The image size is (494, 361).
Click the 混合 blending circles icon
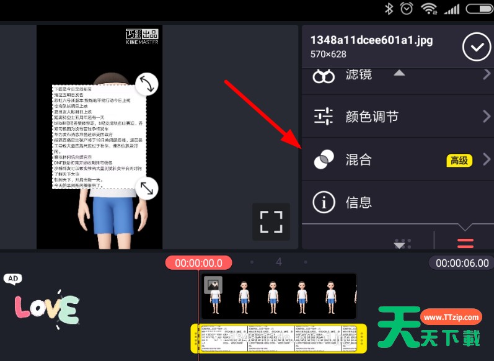pyautogui.click(x=324, y=159)
